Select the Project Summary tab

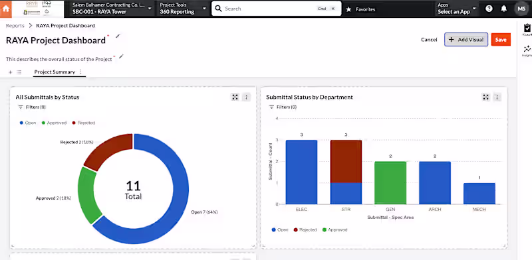coord(55,72)
